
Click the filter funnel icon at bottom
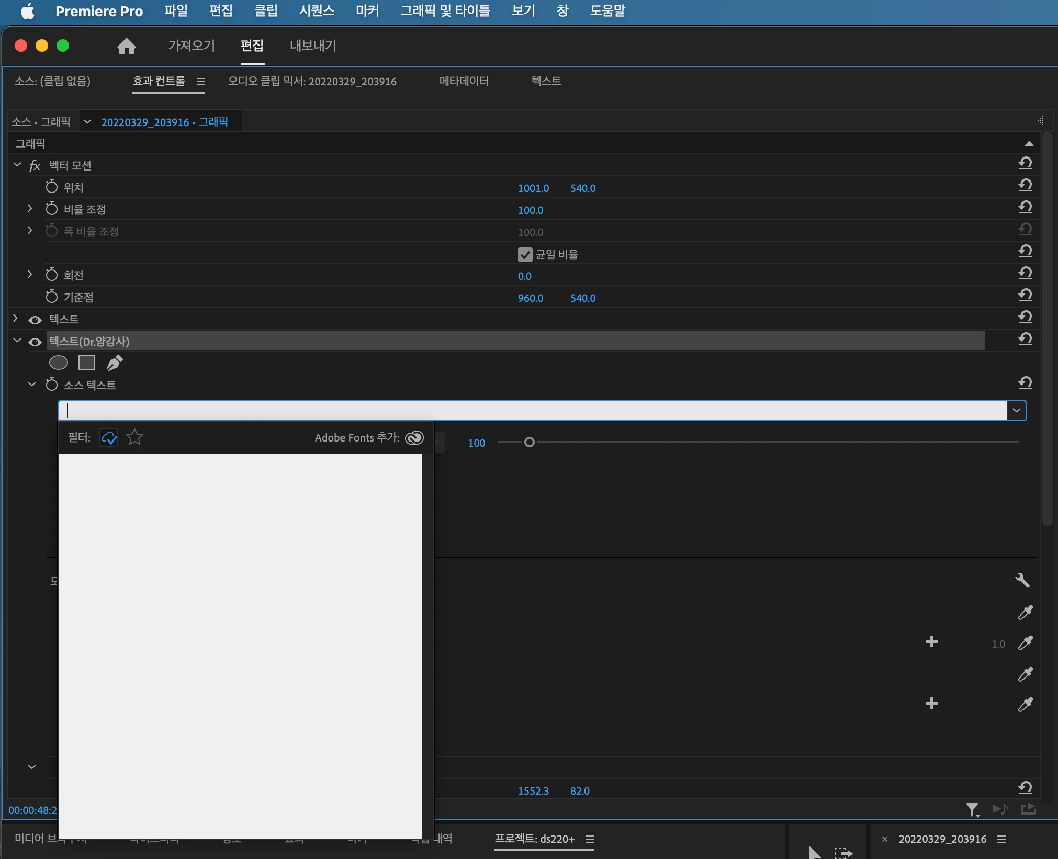pos(972,809)
